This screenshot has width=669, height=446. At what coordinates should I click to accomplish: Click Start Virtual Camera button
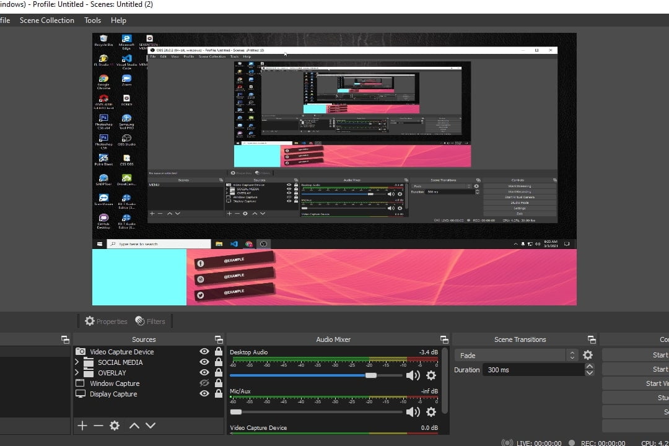[636, 383]
